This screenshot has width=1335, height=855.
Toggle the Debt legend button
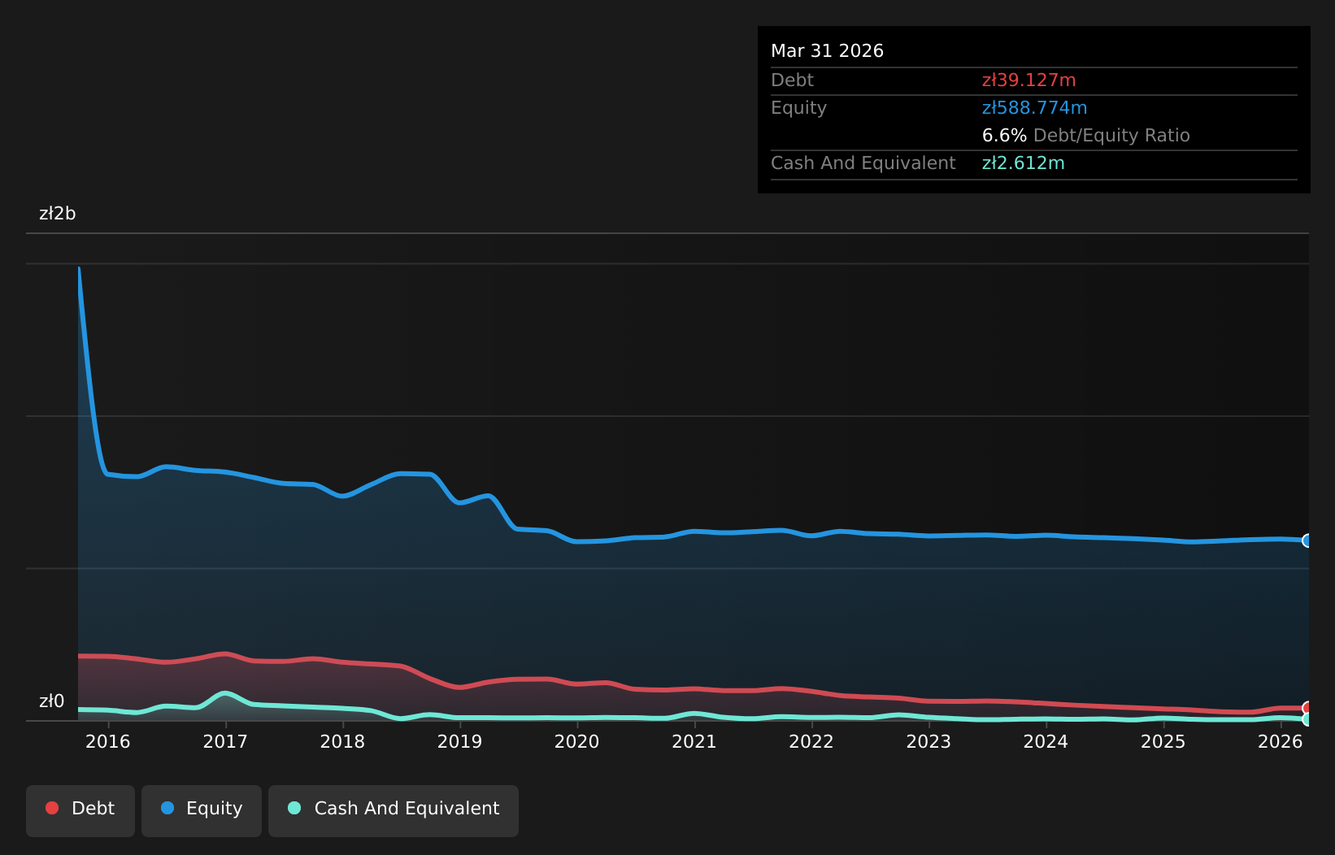tap(80, 810)
